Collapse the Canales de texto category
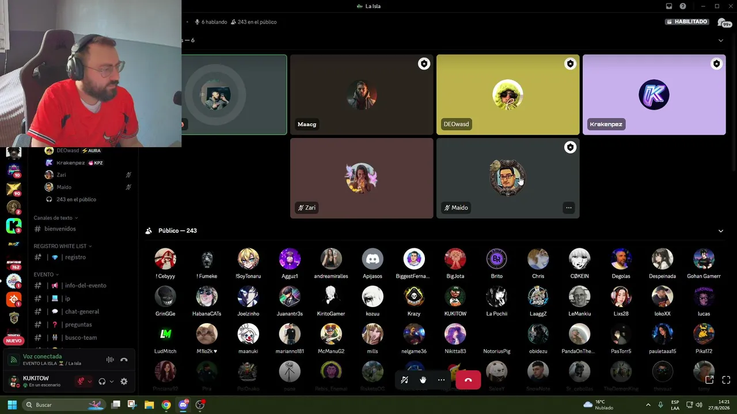 (56, 218)
